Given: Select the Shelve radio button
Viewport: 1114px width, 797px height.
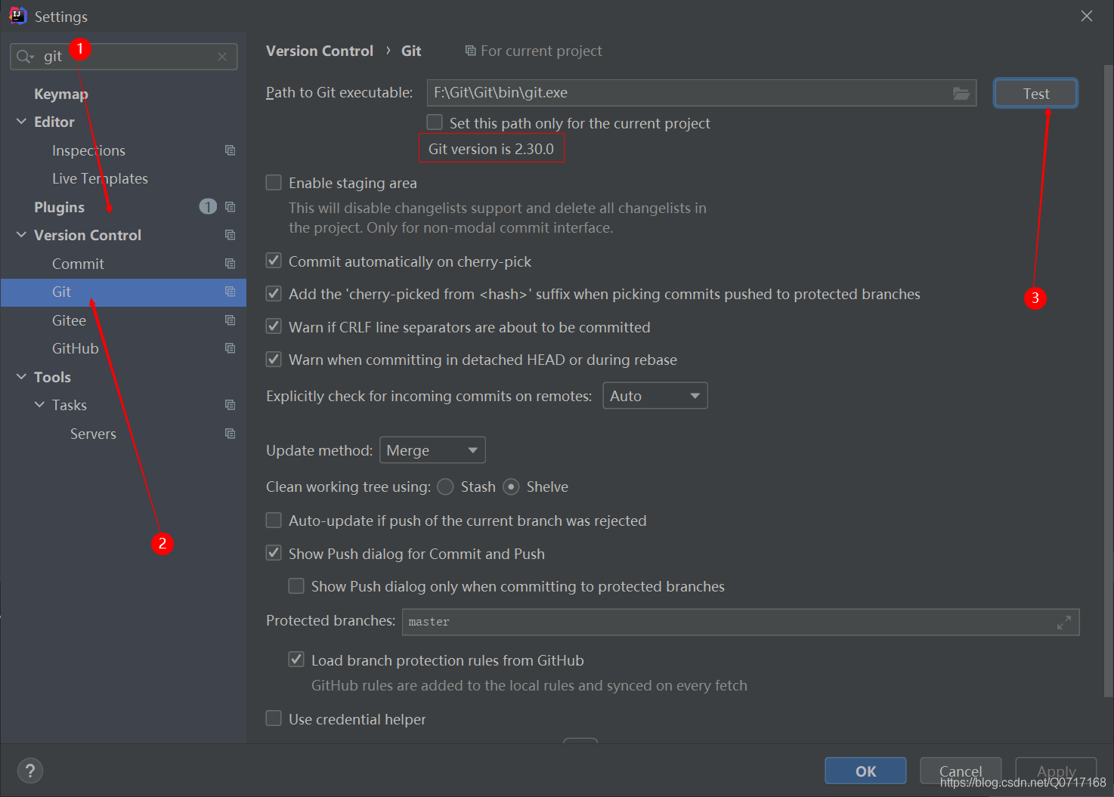Looking at the screenshot, I should 512,487.
